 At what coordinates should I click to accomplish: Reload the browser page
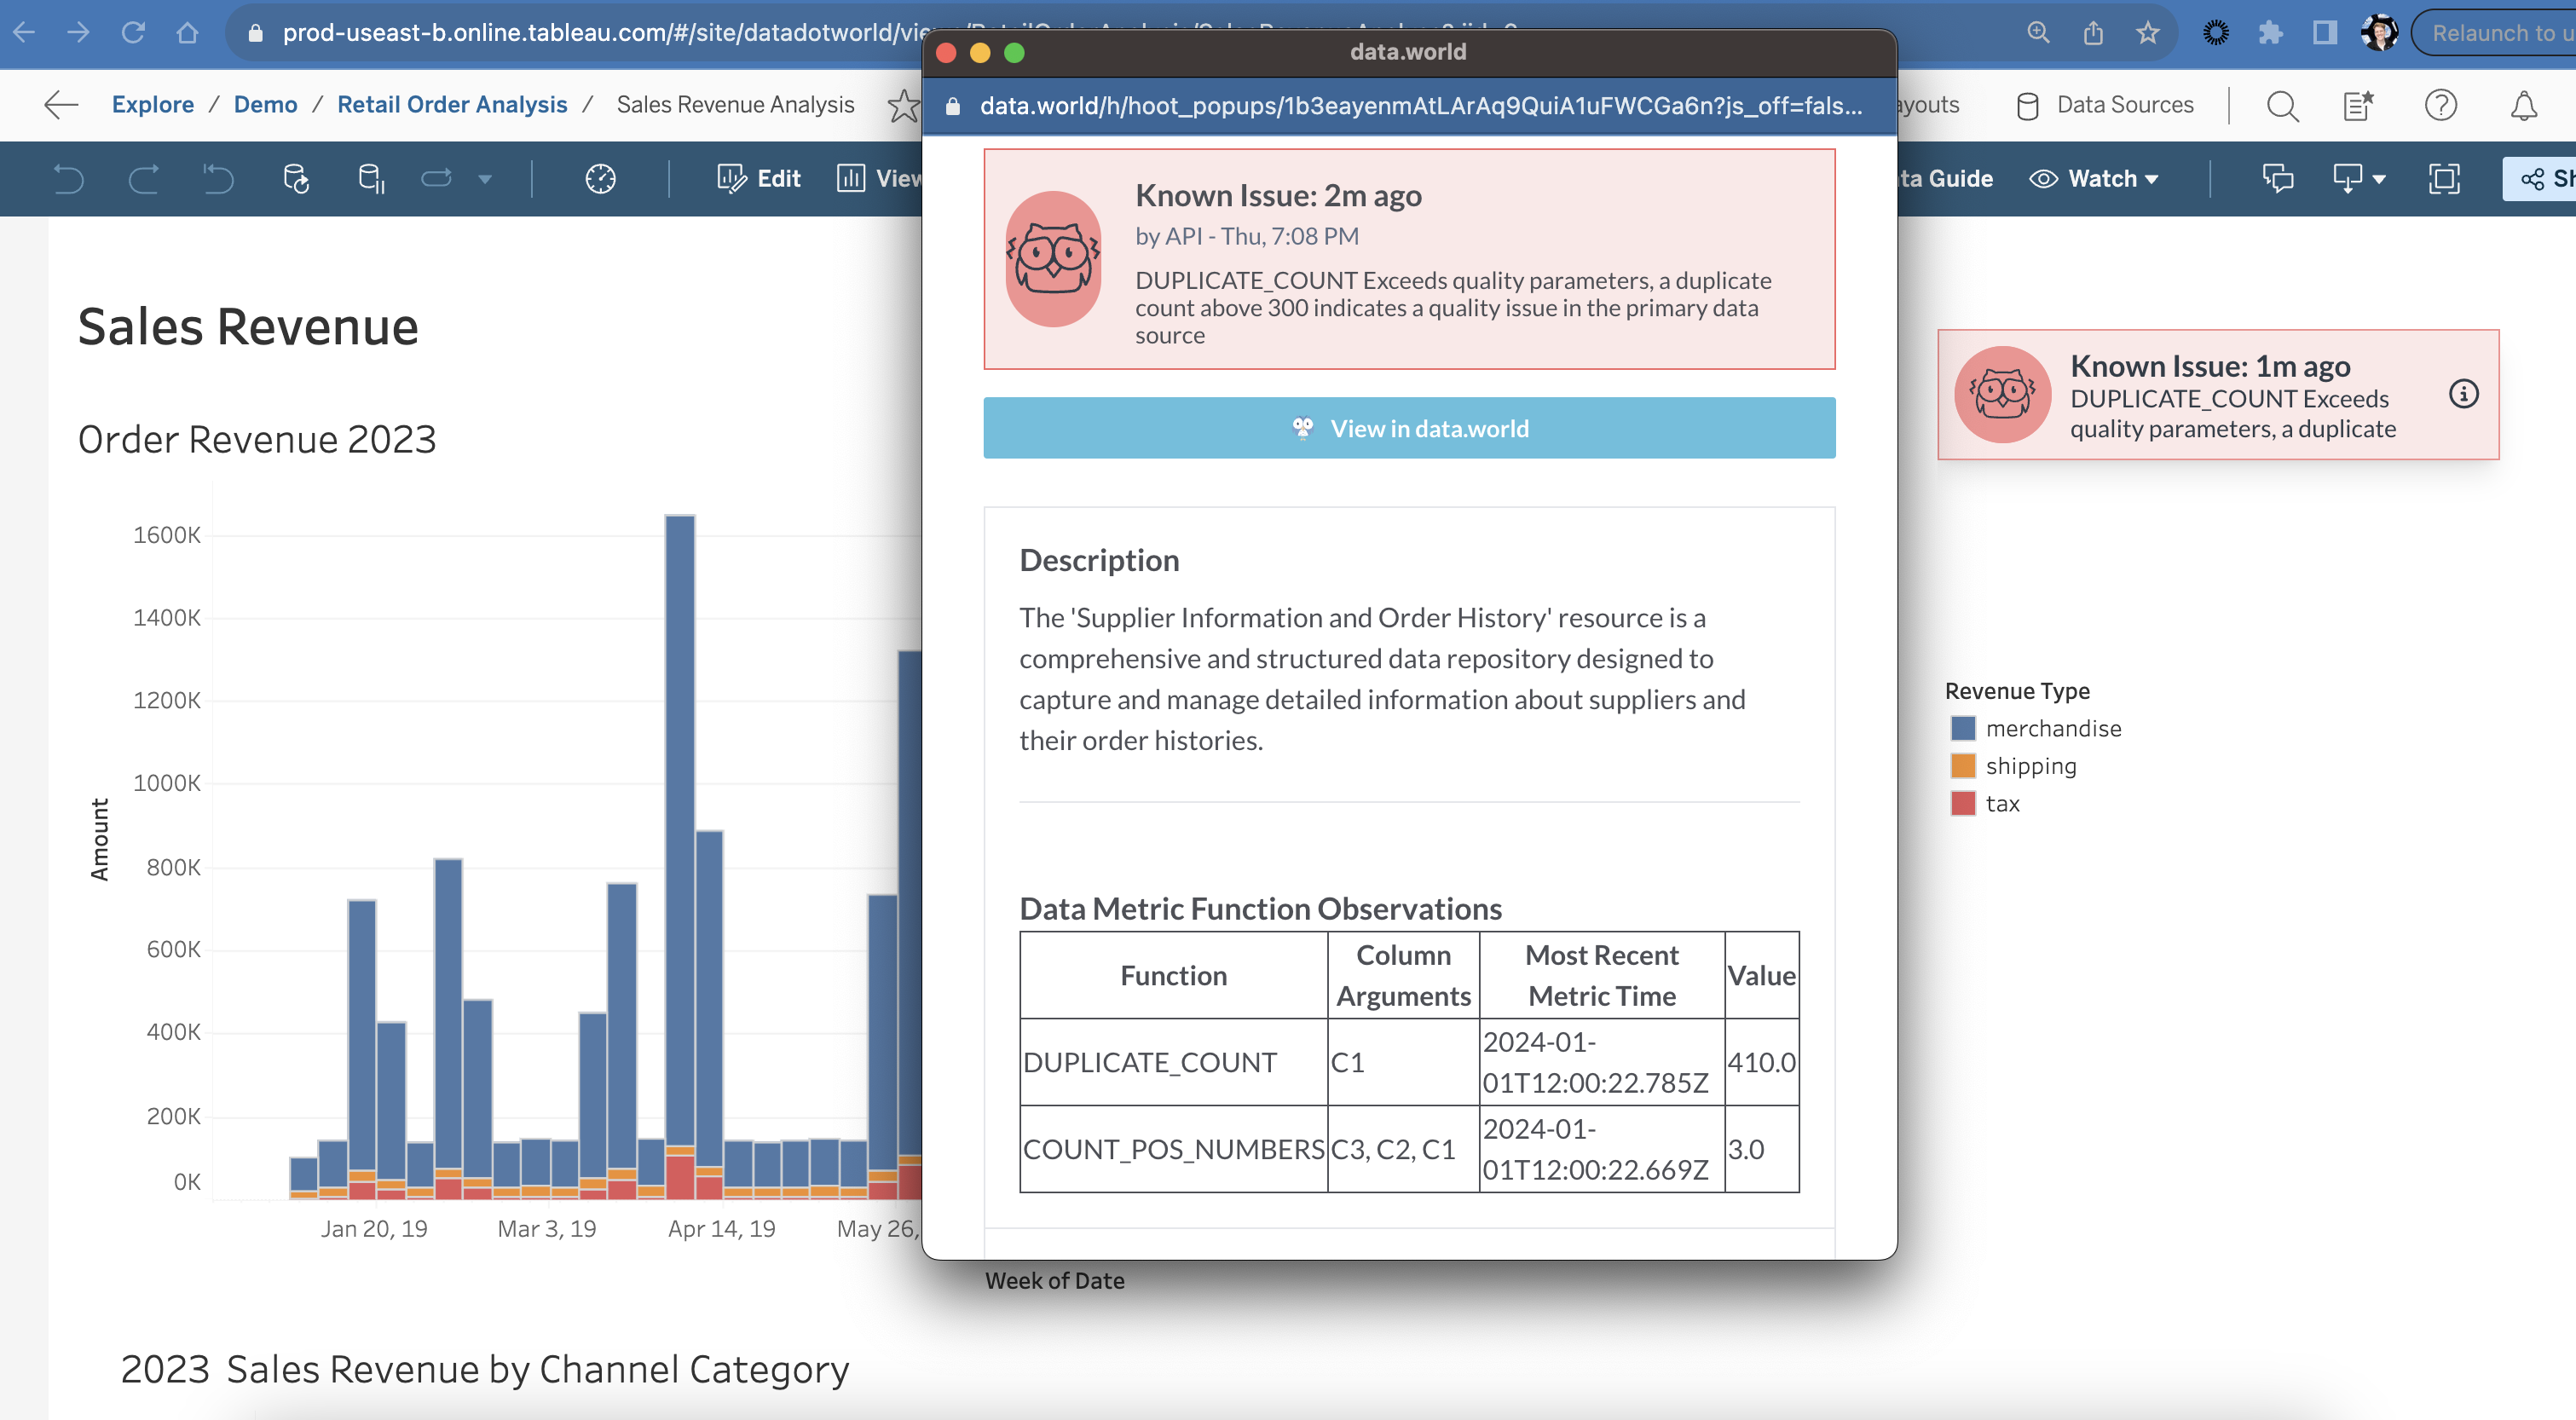tap(132, 33)
